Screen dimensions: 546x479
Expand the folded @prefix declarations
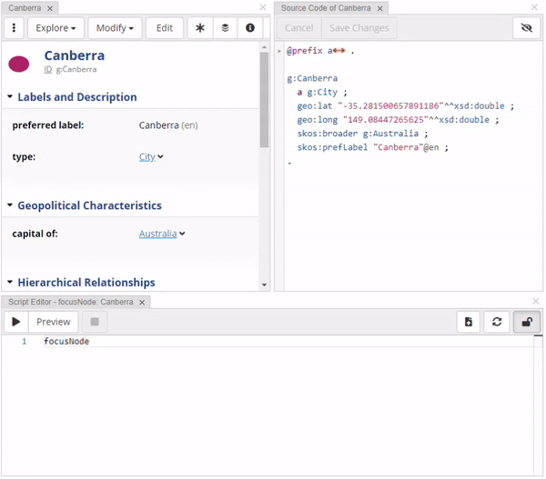(339, 52)
